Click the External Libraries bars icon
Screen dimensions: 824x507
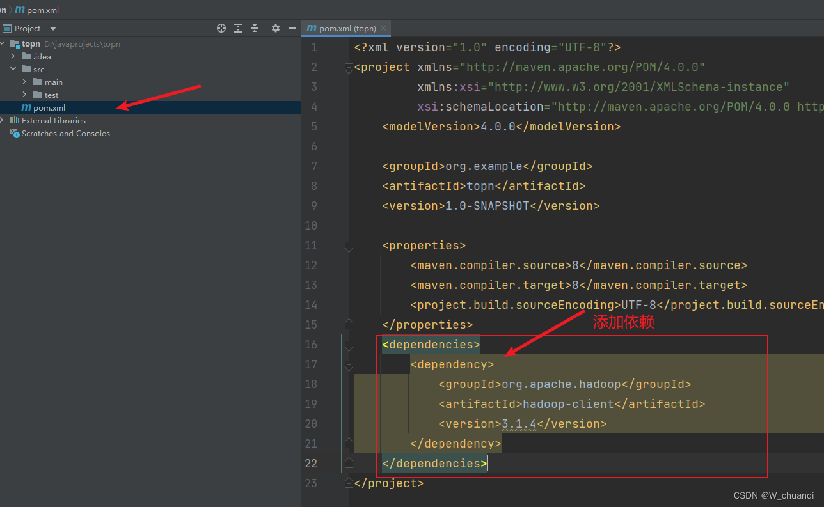(15, 120)
